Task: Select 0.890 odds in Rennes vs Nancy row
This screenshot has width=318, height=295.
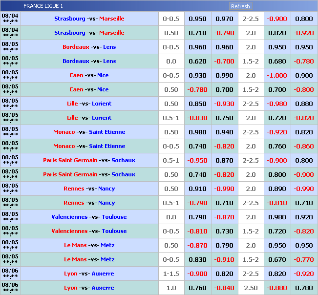Action: tap(276, 189)
